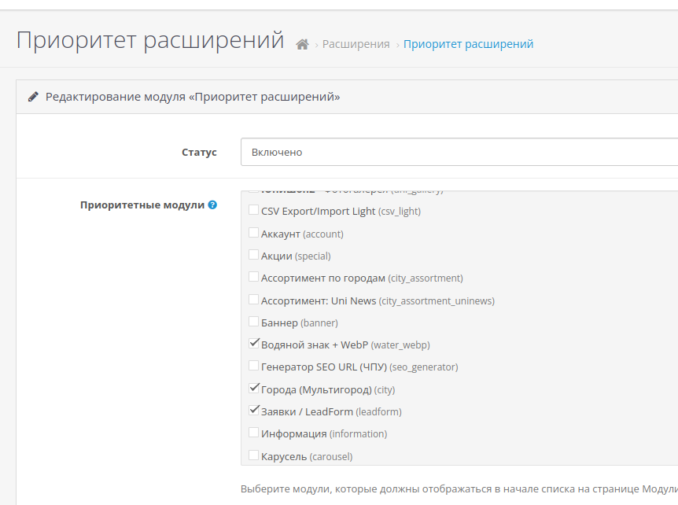Enable the Аккаунт (account) checkbox
Screen dimensions: 678x505
click(x=254, y=233)
